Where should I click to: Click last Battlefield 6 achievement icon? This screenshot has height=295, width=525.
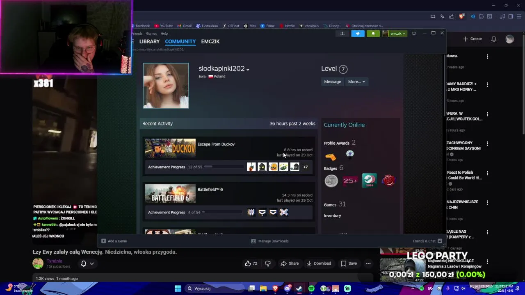(284, 212)
